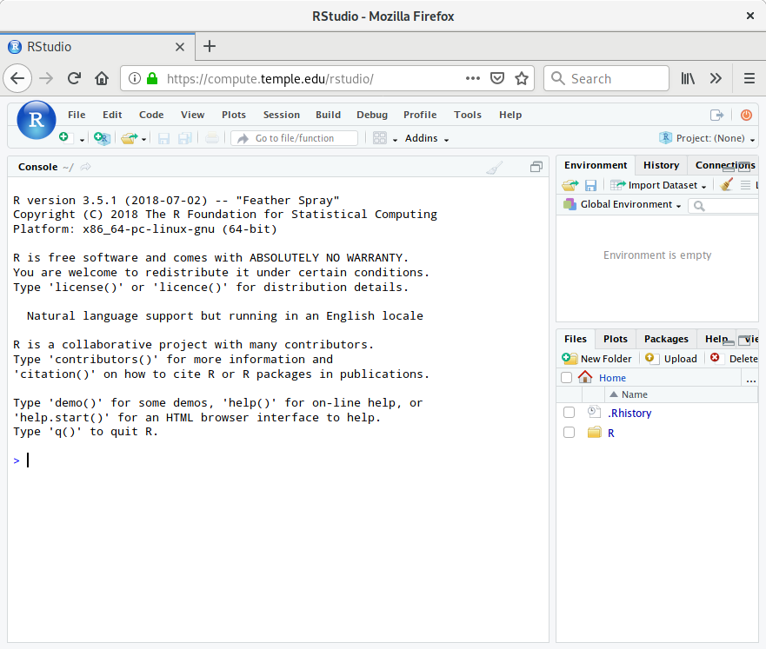Viewport: 766px width, 649px height.
Task: Click the New Folder button
Action: tap(596, 359)
